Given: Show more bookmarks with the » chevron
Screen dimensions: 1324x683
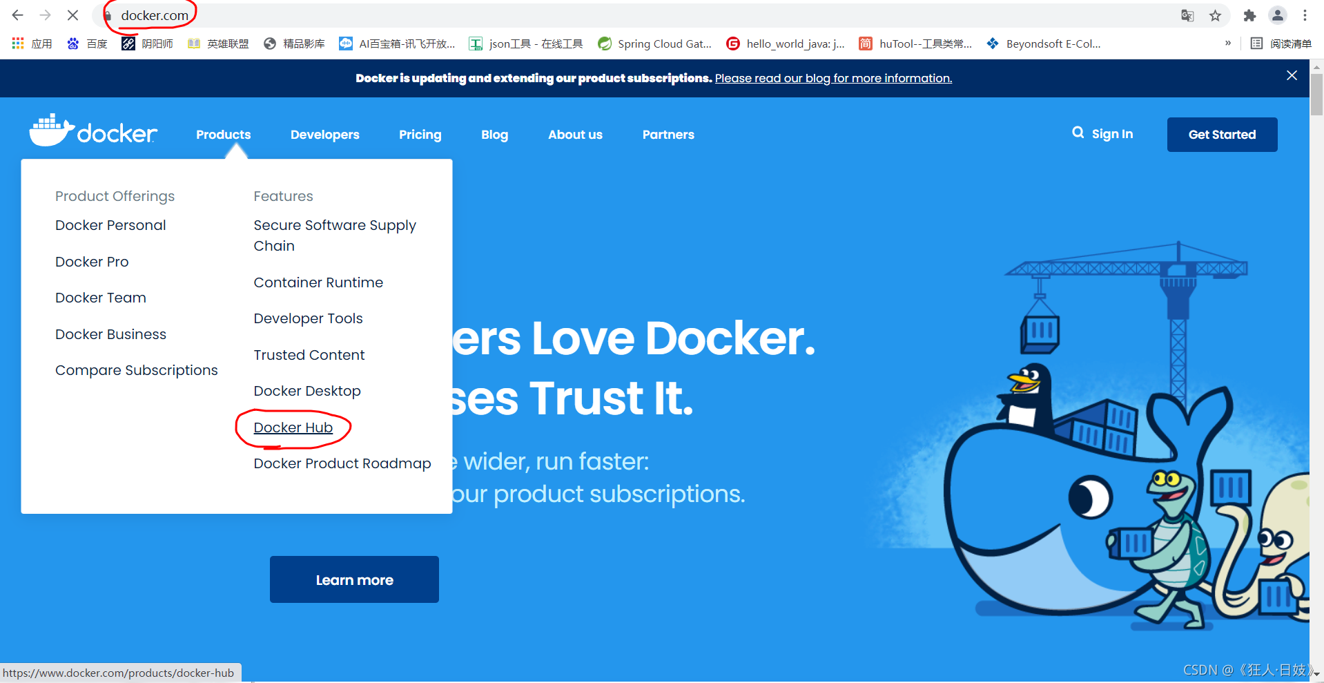Looking at the screenshot, I should point(1228,44).
